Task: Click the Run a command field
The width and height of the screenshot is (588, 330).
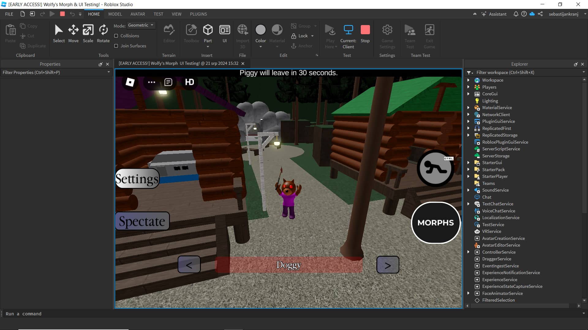Action: [61, 313]
